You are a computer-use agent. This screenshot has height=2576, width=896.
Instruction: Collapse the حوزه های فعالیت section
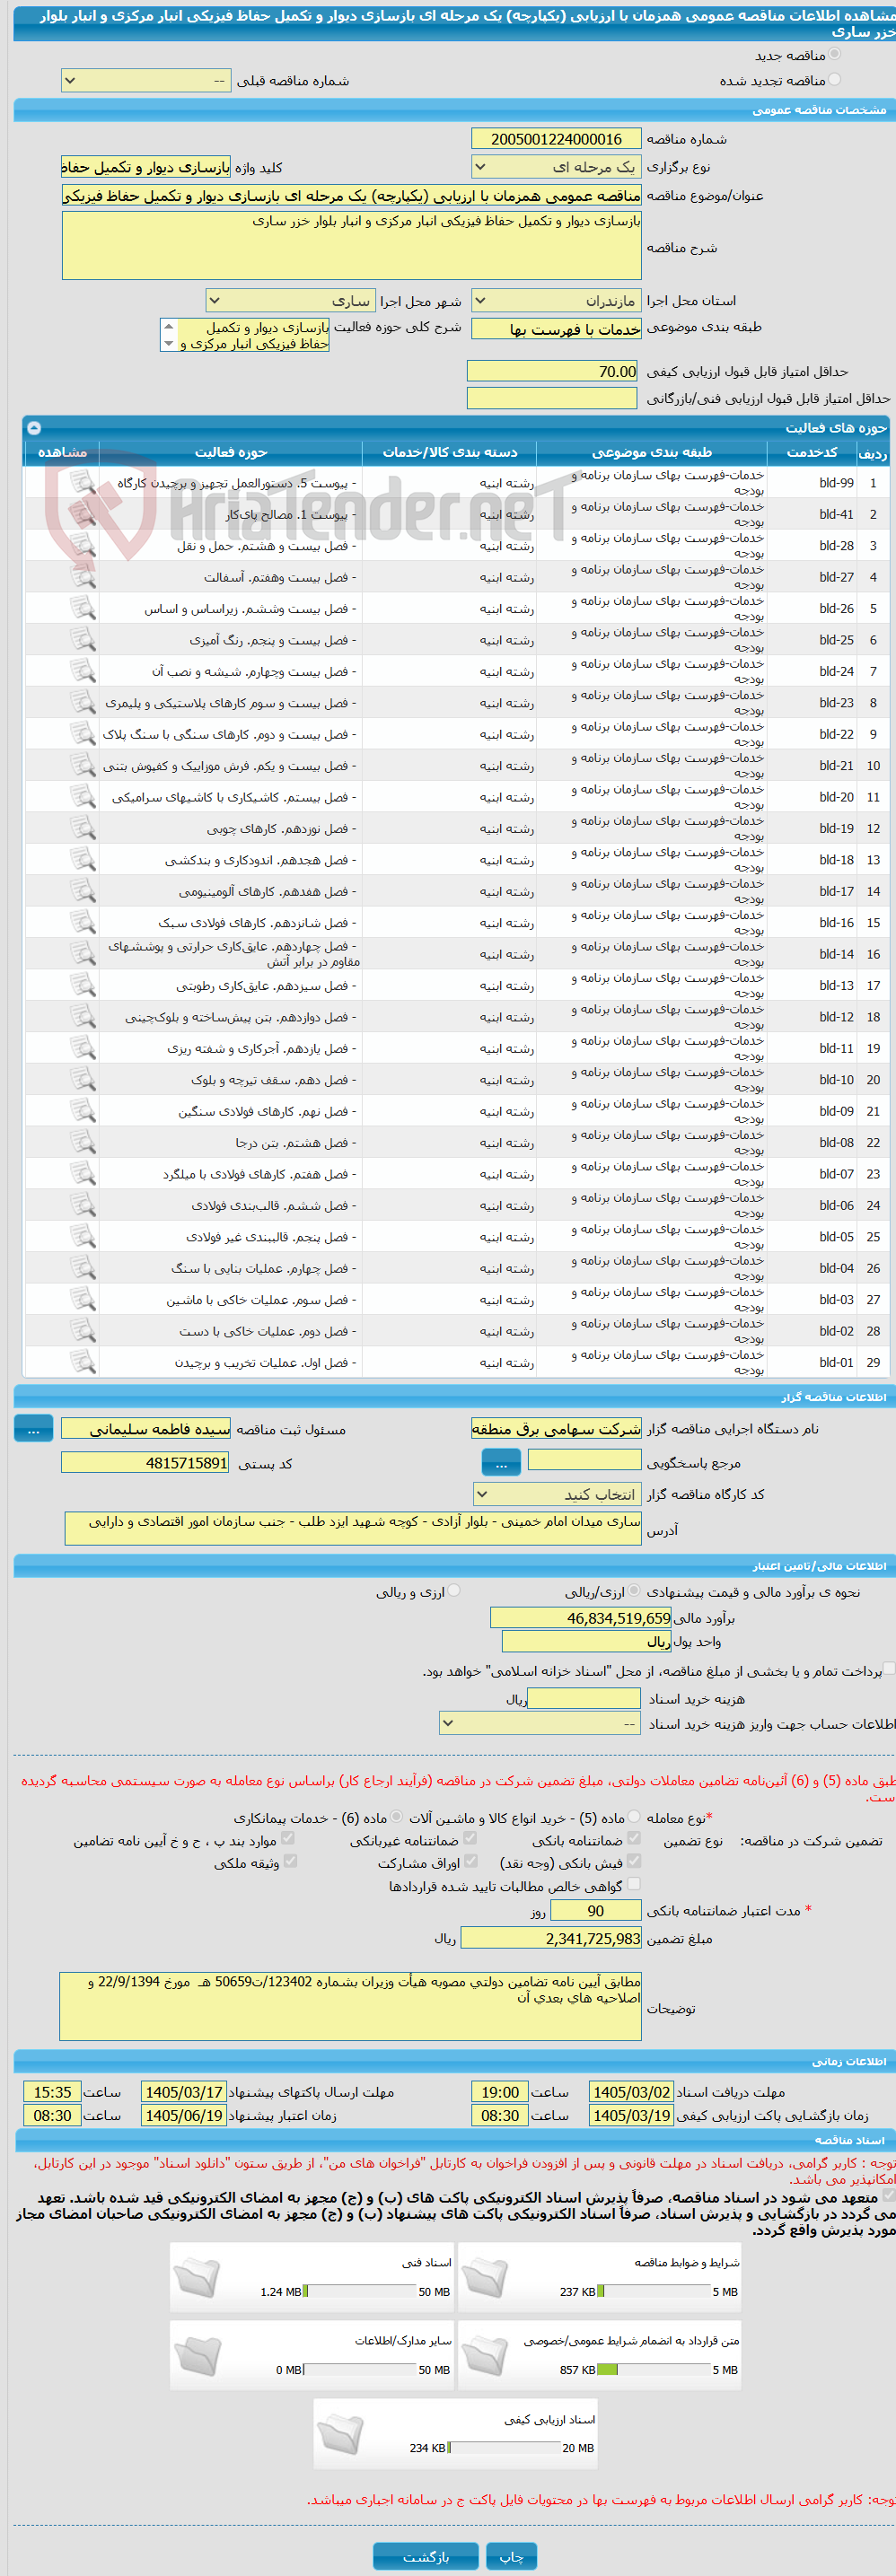tap(34, 427)
